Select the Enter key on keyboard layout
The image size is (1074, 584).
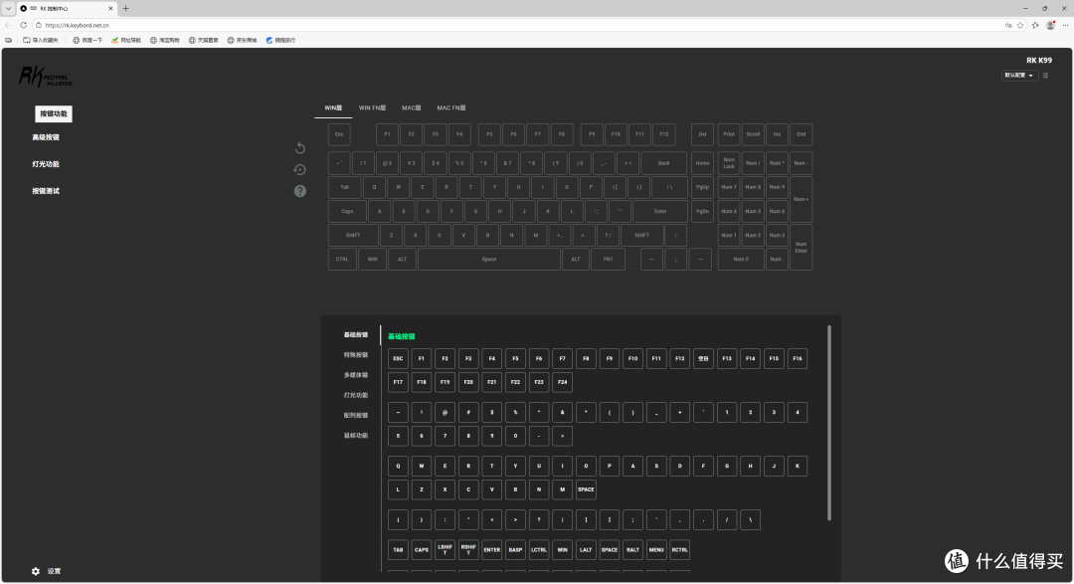coord(660,211)
